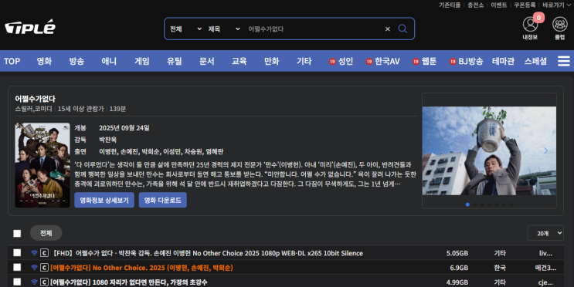Viewport: 574px width, 287px height.
Task: Click uploader cje... on 1080 row
Action: click(545, 282)
